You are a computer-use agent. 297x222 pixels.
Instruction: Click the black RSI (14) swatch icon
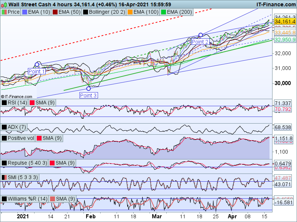coord(4,103)
